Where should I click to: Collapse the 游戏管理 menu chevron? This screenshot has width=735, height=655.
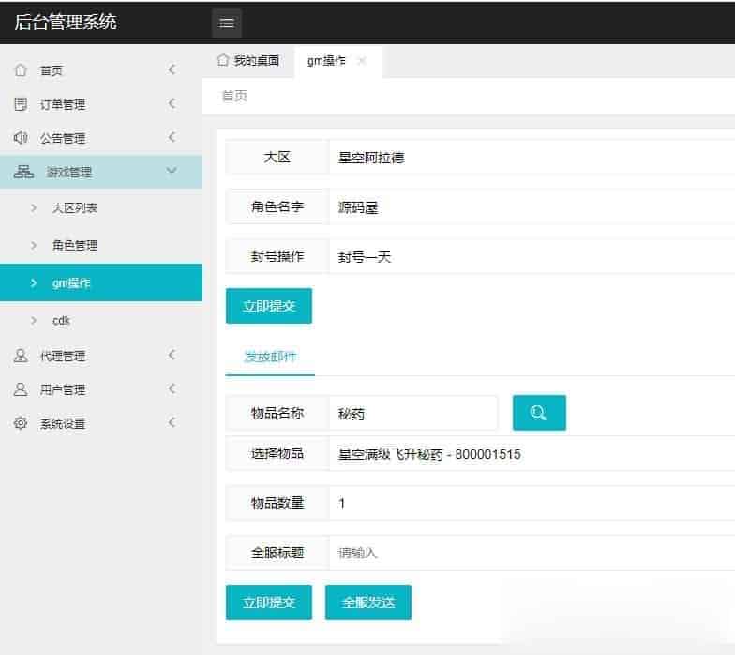[x=172, y=170]
